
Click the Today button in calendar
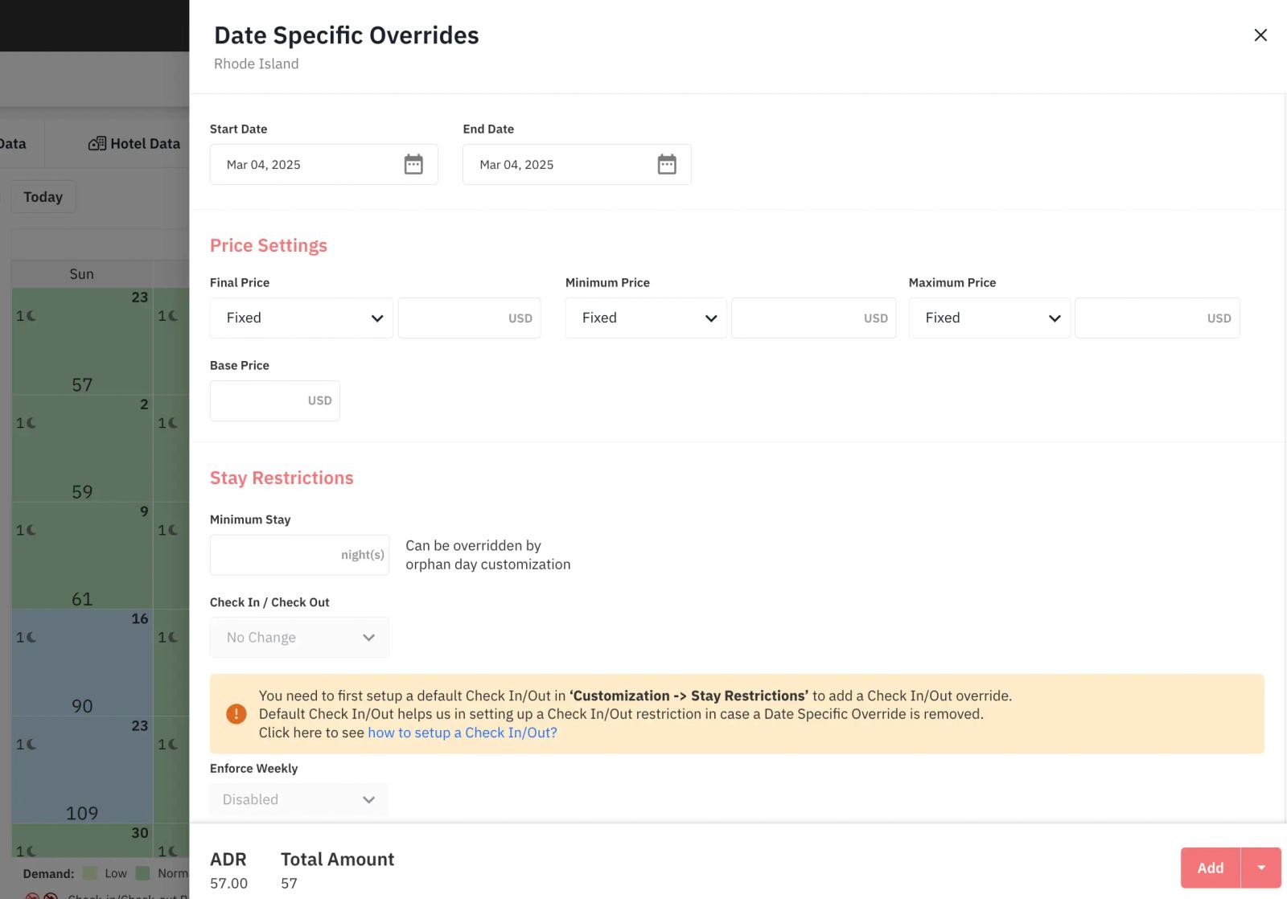[x=43, y=197]
